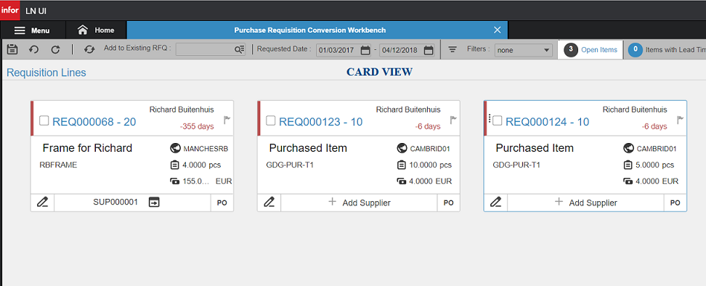Click supplier details icon beside SUP000001
This screenshot has width=706, height=286.
pyautogui.click(x=154, y=203)
